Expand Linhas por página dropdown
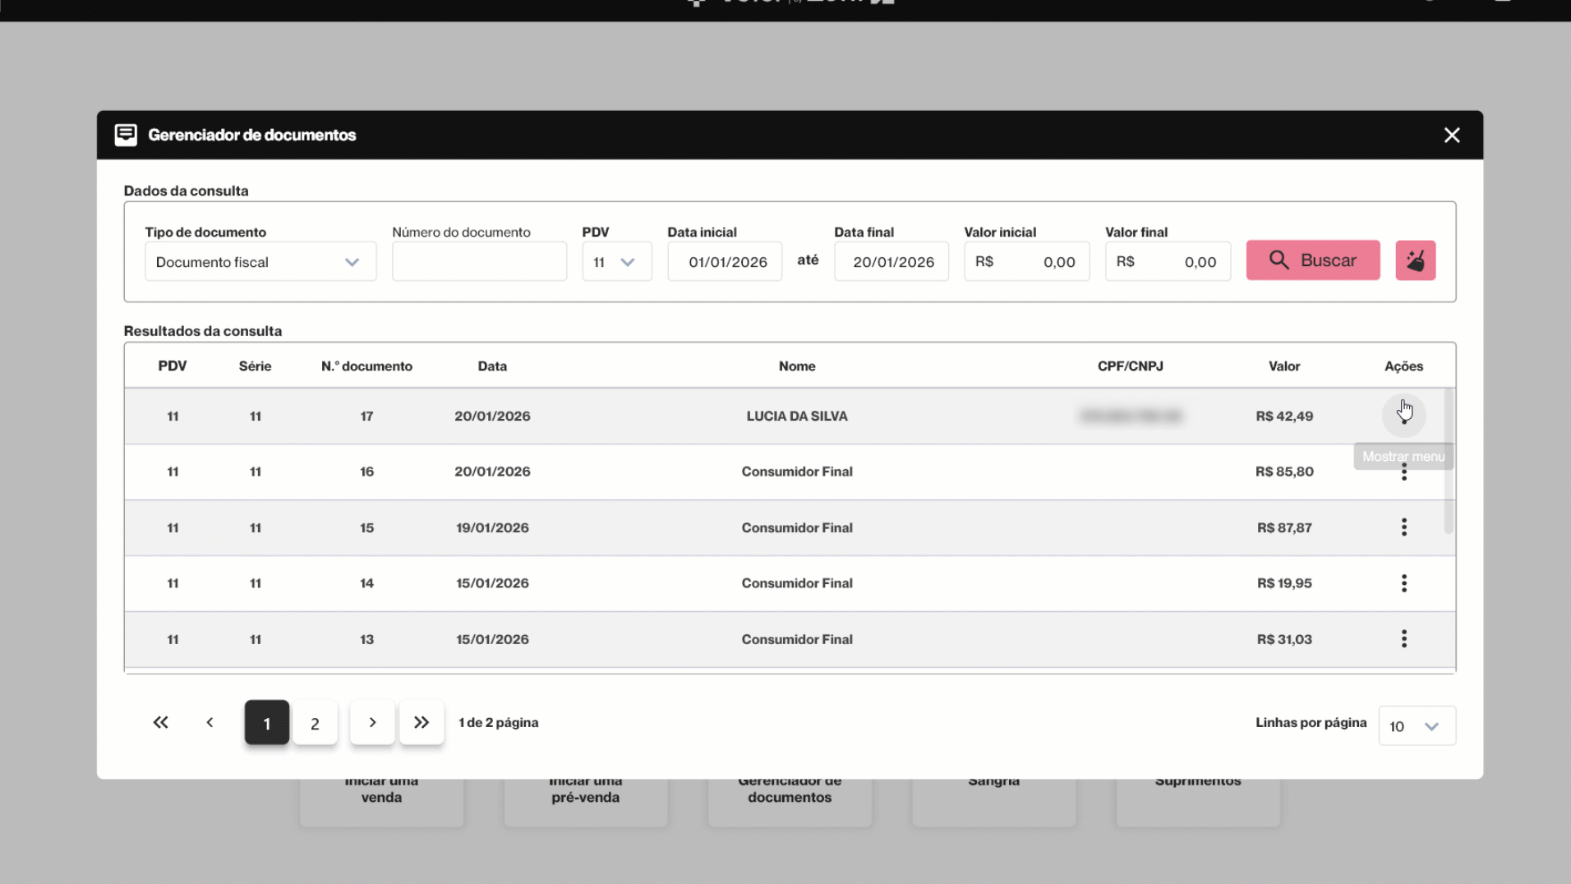1571x884 pixels. click(1417, 726)
